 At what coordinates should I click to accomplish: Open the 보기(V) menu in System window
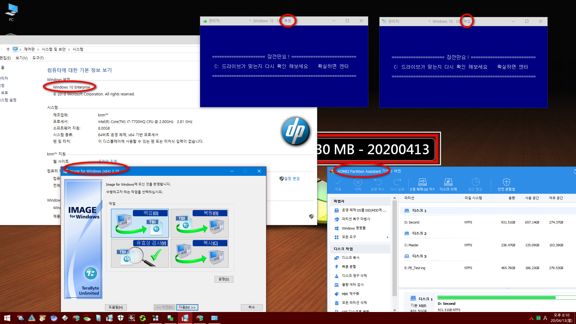click(x=21, y=58)
